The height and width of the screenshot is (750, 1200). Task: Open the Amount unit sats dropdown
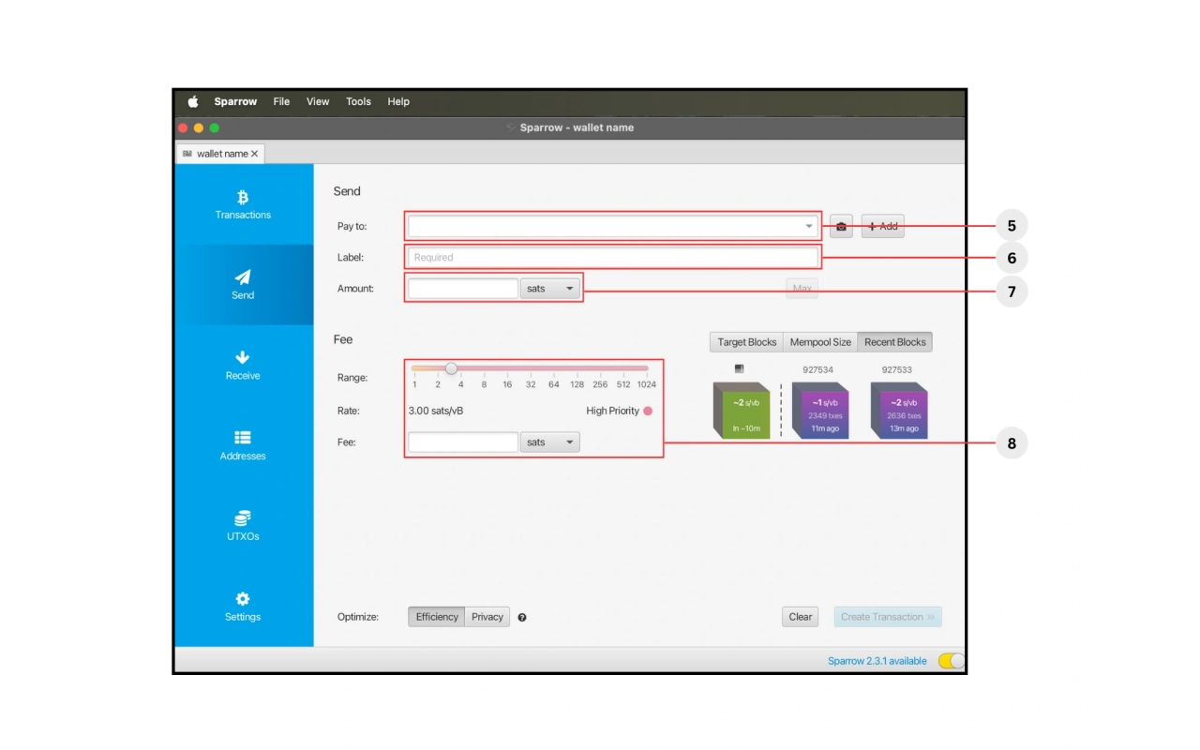550,289
